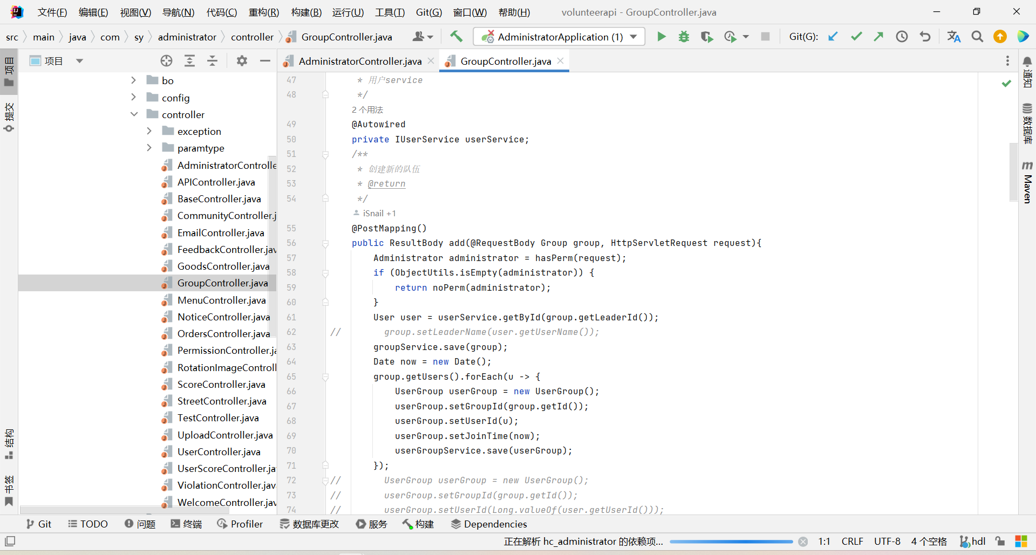Toggle the Bookmarks side tool window tab
The image size is (1036, 555).
pos(9,491)
